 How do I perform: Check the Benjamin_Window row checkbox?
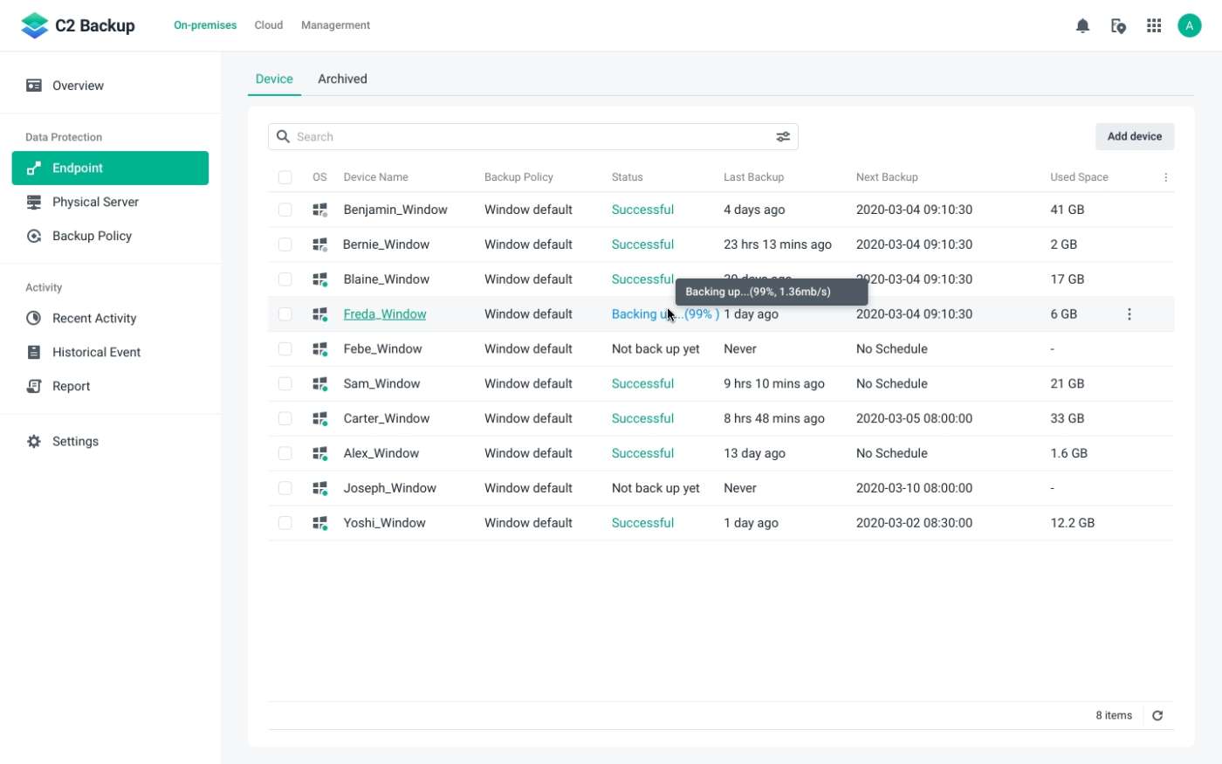tap(285, 210)
